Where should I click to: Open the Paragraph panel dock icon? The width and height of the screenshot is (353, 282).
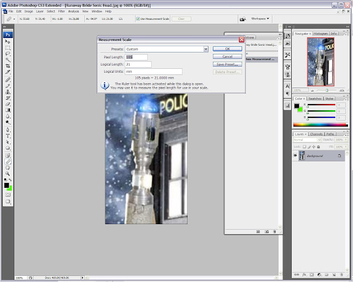[287, 94]
